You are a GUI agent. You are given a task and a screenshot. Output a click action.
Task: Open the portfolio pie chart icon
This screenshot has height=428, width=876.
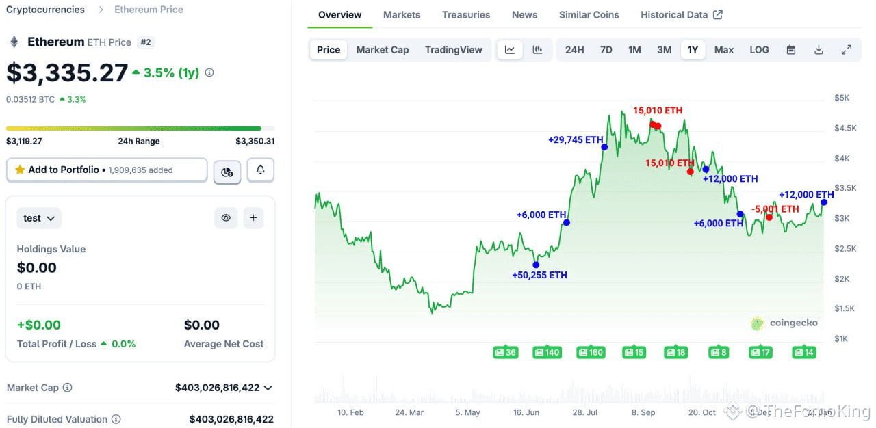pyautogui.click(x=227, y=172)
